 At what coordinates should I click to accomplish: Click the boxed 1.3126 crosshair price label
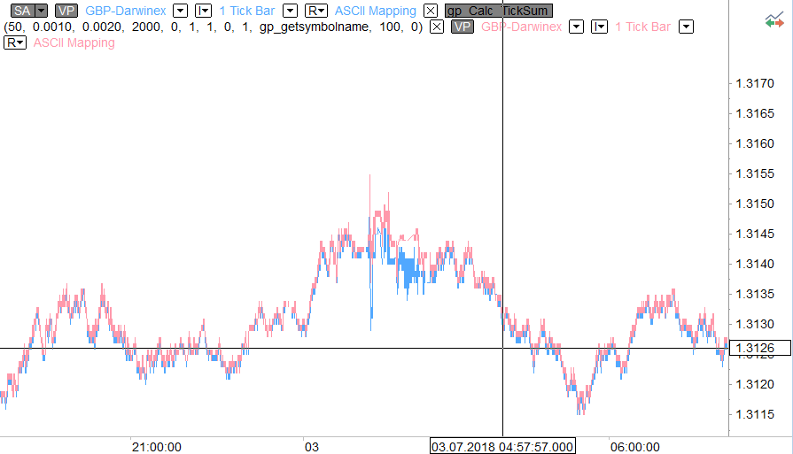pos(759,348)
